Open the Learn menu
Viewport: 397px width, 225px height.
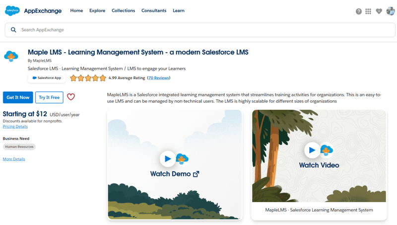click(179, 10)
